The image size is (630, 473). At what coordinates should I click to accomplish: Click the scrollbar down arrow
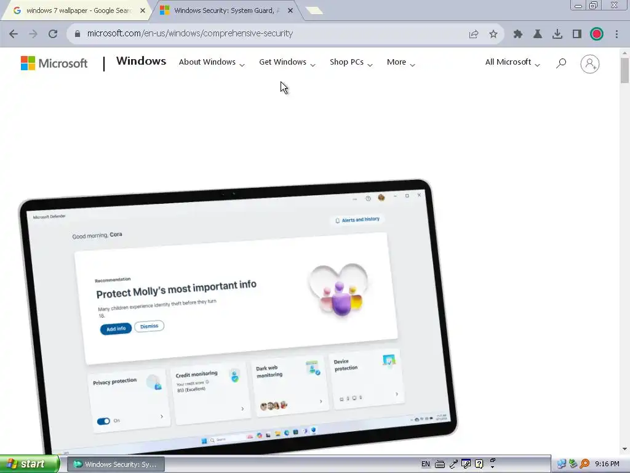624,449
